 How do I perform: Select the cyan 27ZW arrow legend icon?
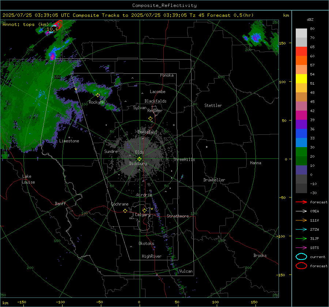pyautogui.click(x=301, y=230)
